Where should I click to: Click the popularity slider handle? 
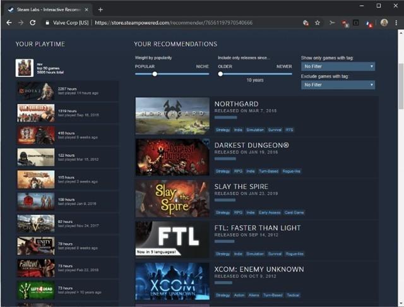(155, 74)
